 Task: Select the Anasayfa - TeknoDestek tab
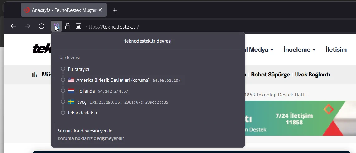tap(64, 10)
